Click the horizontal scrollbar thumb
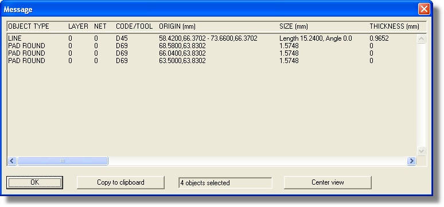Viewport: 444px width, 207px height. tap(63, 161)
